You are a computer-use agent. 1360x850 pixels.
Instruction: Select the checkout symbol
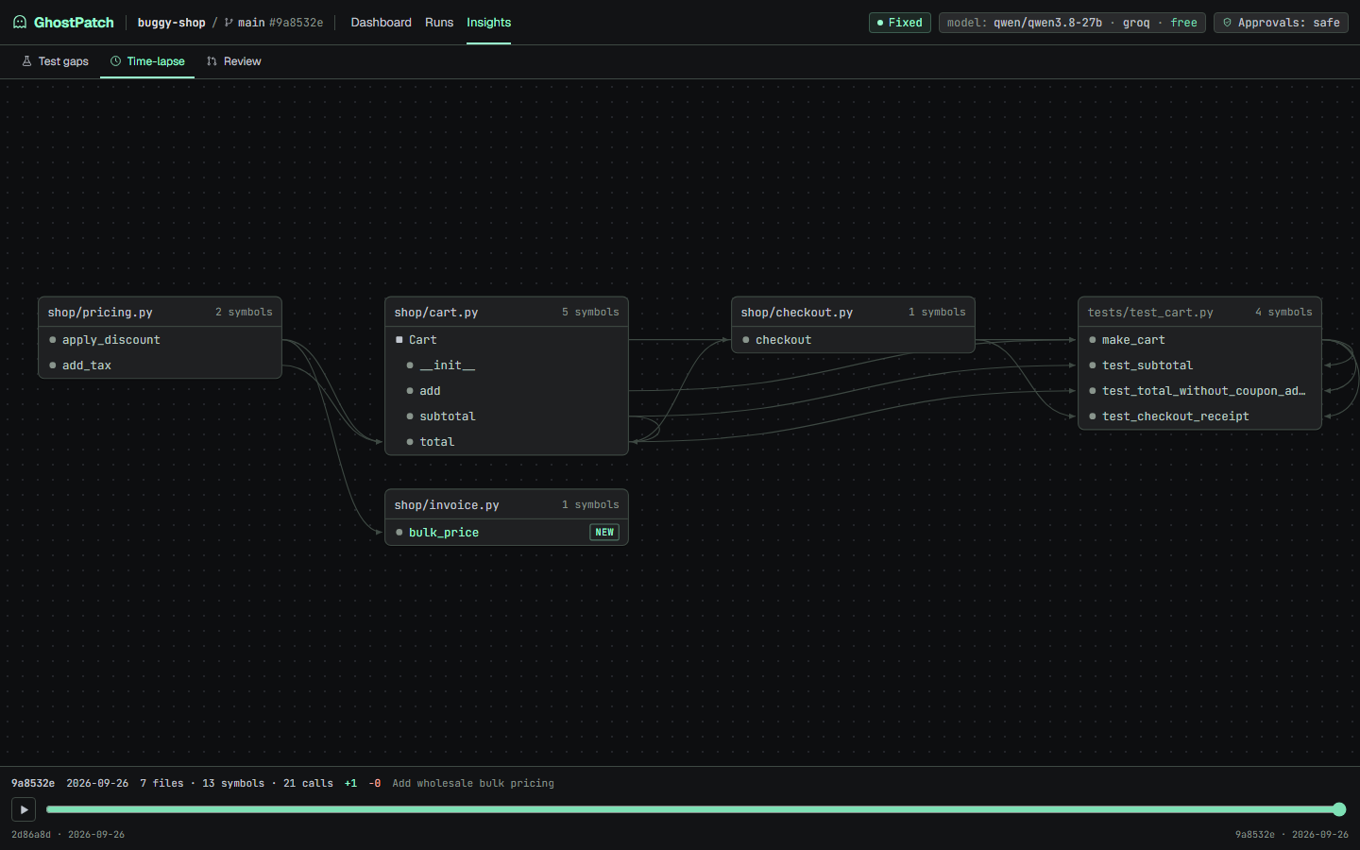click(853, 340)
